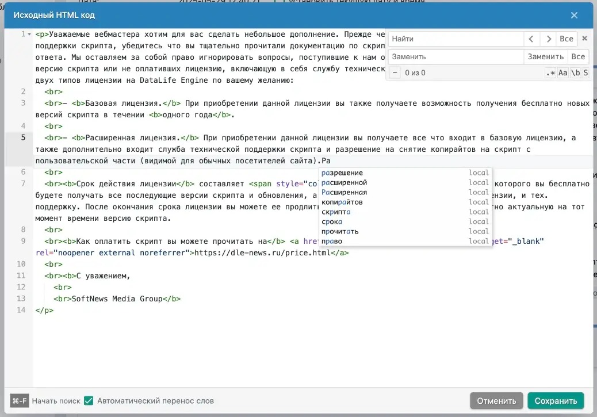Toggle regular expression search mode
The width and height of the screenshot is (597, 417).
pos(550,73)
